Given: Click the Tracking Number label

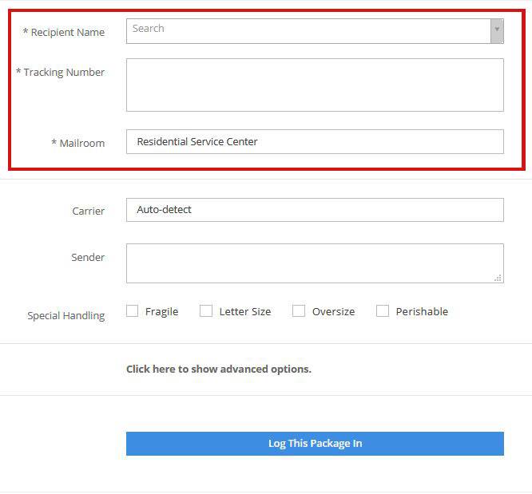Looking at the screenshot, I should coord(61,73).
